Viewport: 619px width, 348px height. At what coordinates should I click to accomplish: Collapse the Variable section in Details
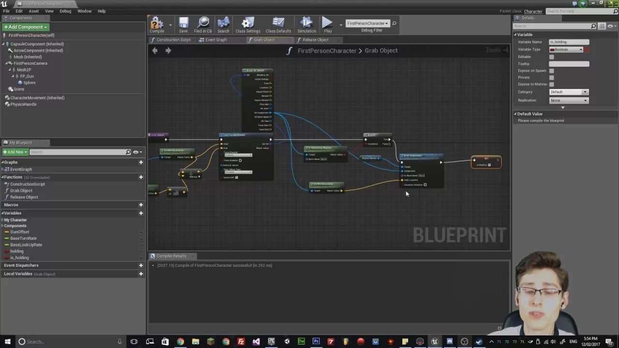516,35
